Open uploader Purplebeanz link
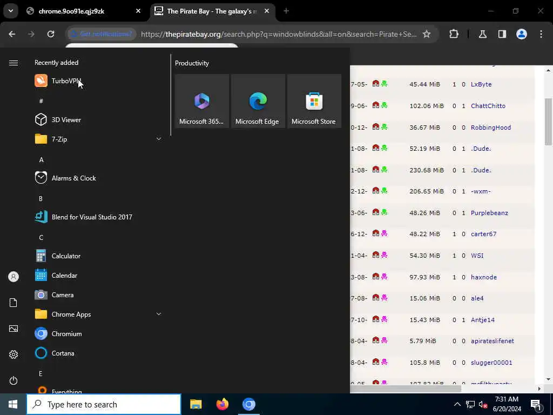This screenshot has width=553, height=415. point(489,213)
